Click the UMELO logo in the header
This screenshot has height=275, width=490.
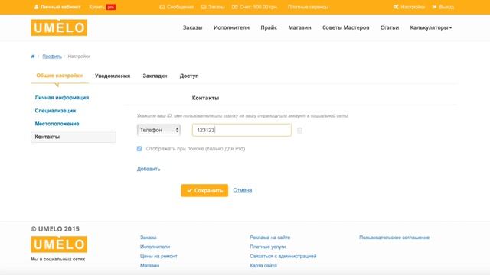click(x=59, y=27)
